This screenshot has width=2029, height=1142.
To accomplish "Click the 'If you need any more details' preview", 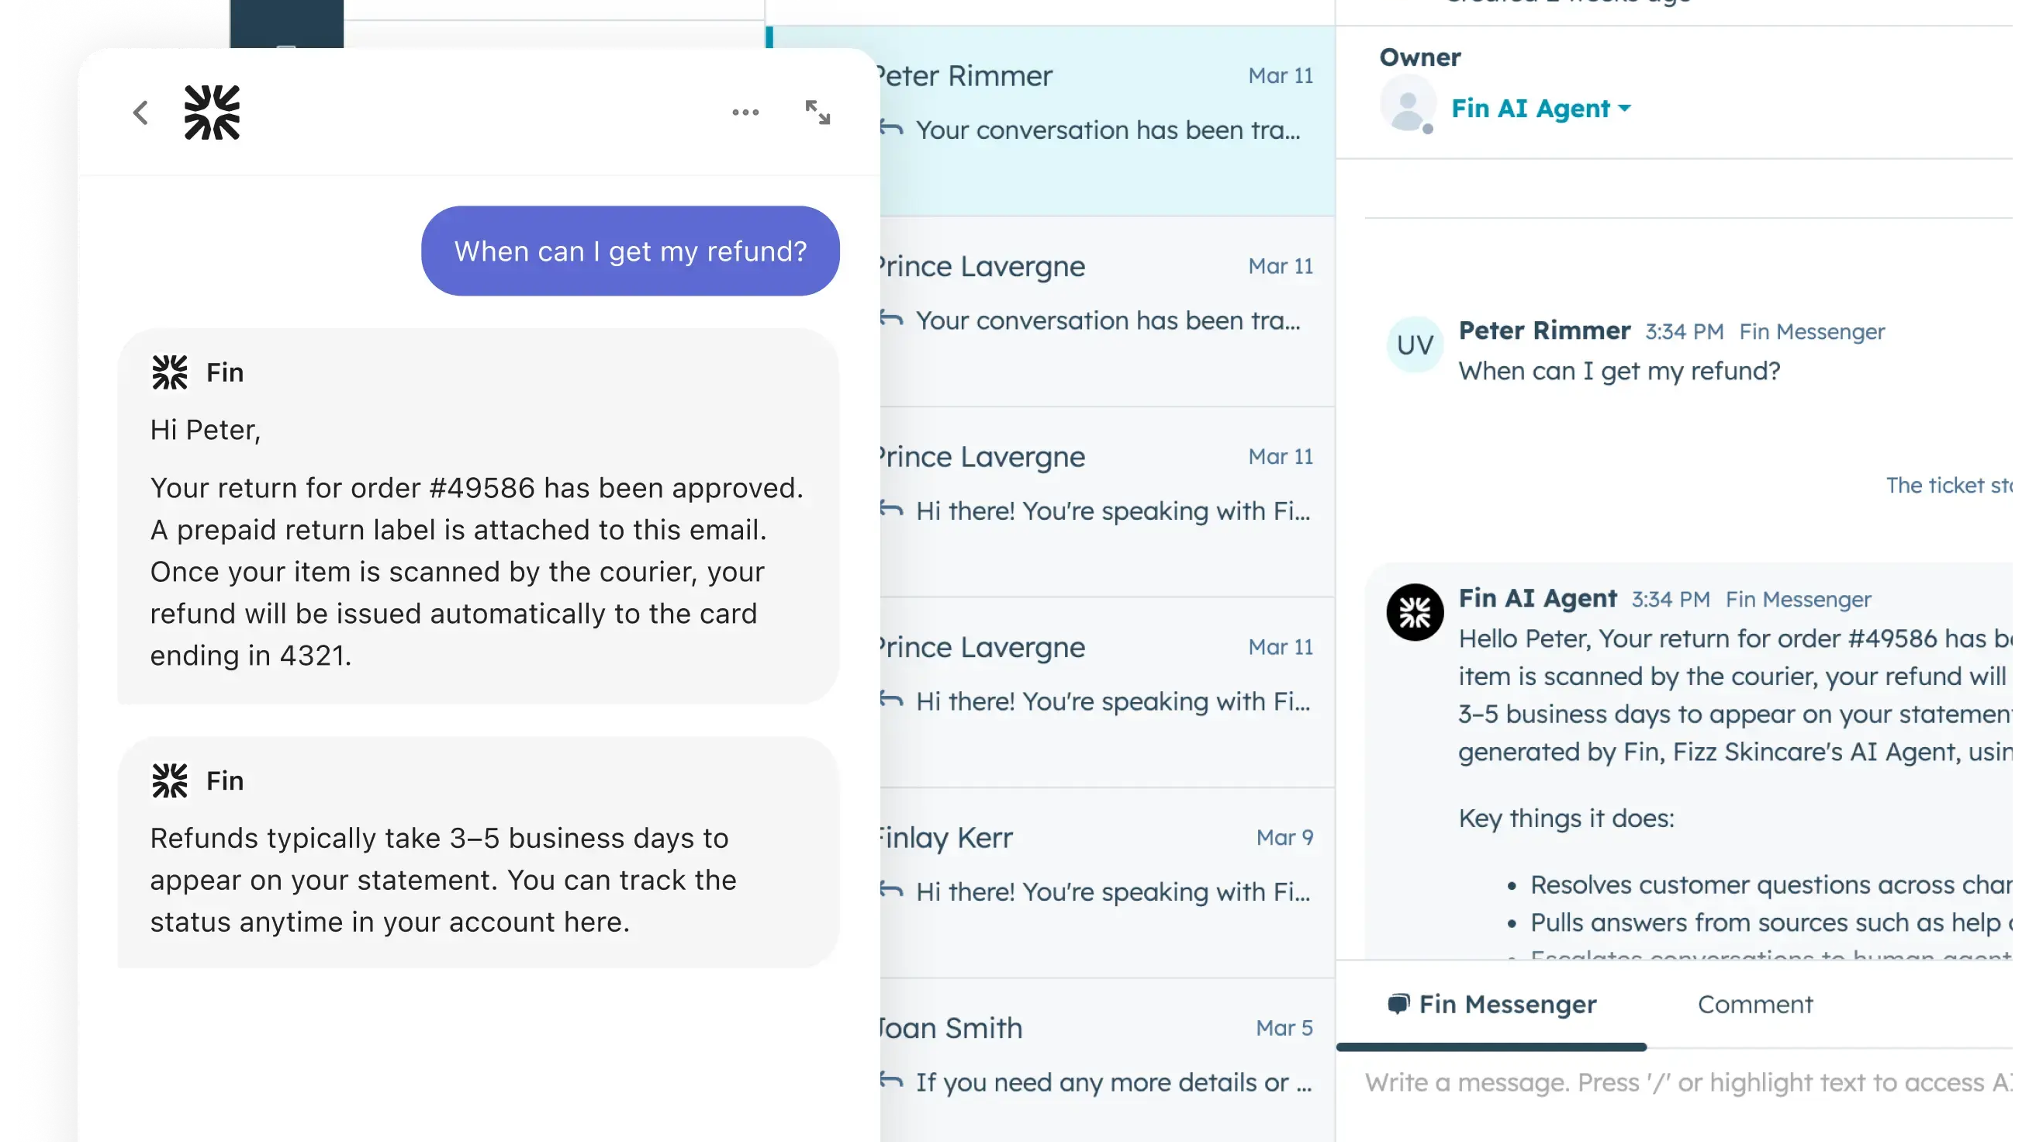I will coord(1114,1082).
